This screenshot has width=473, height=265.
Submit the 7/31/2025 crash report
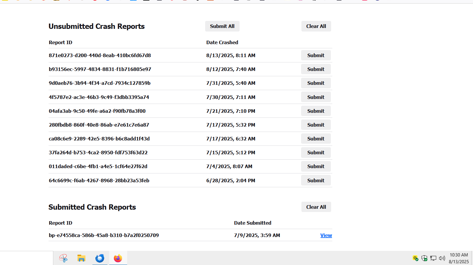coord(316,83)
